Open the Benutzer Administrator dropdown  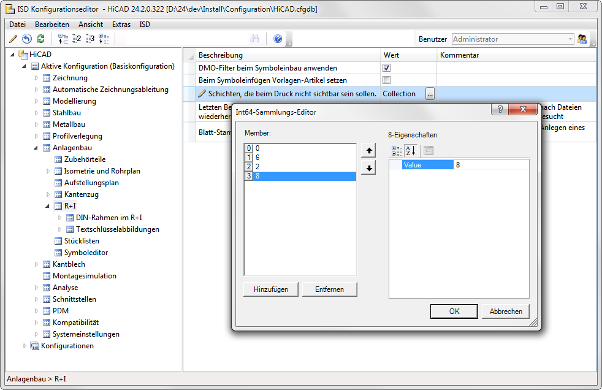pos(570,39)
